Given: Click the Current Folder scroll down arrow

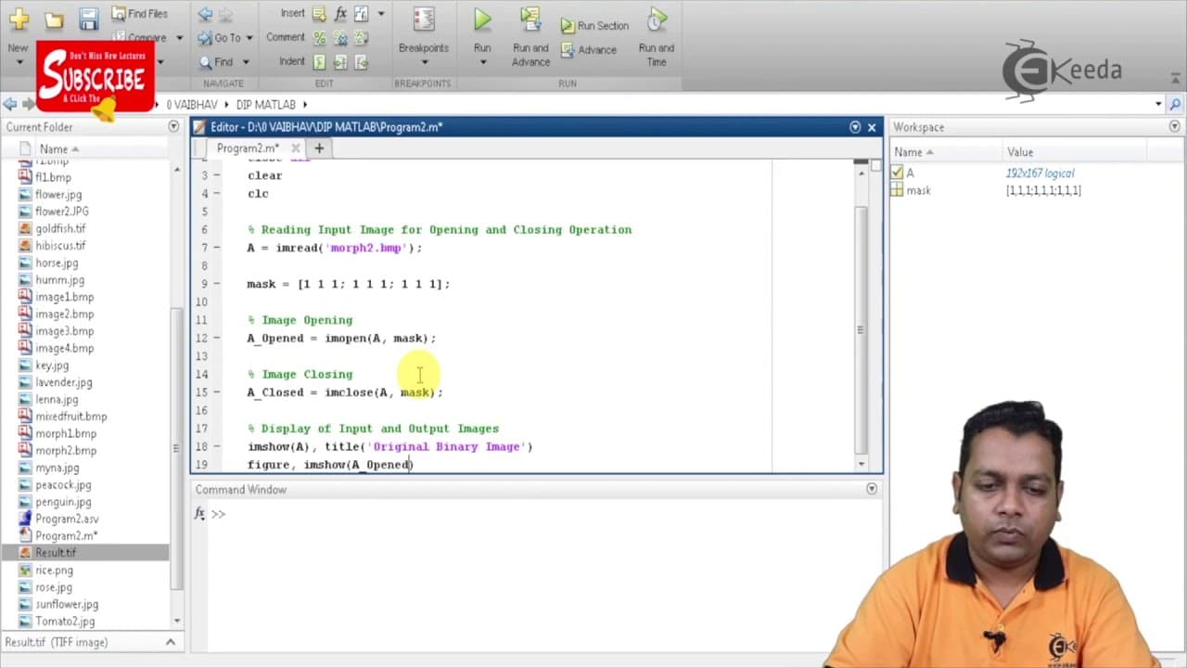Looking at the screenshot, I should pos(175,620).
